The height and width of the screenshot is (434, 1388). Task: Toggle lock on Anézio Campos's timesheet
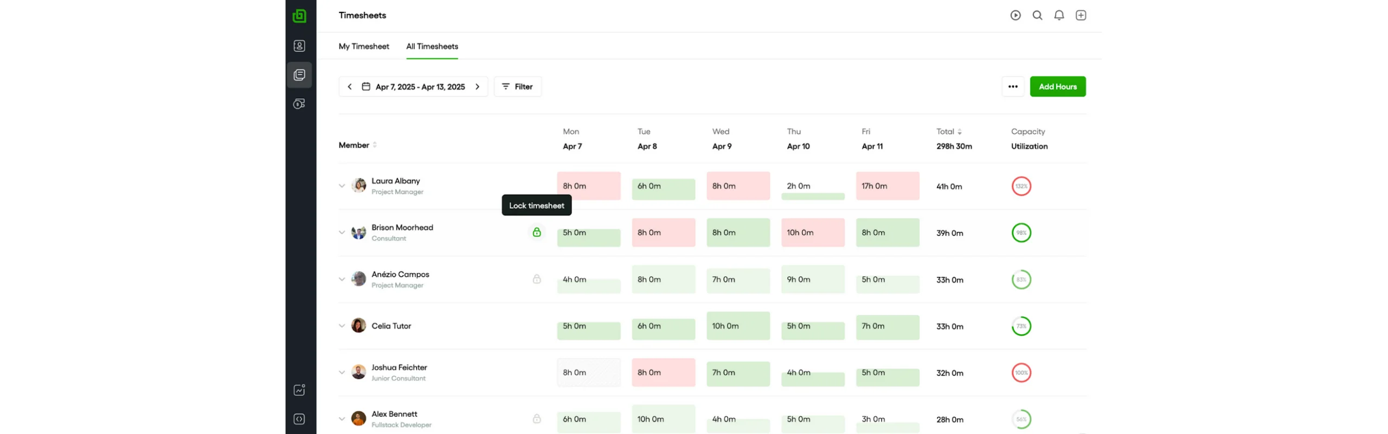pos(536,279)
